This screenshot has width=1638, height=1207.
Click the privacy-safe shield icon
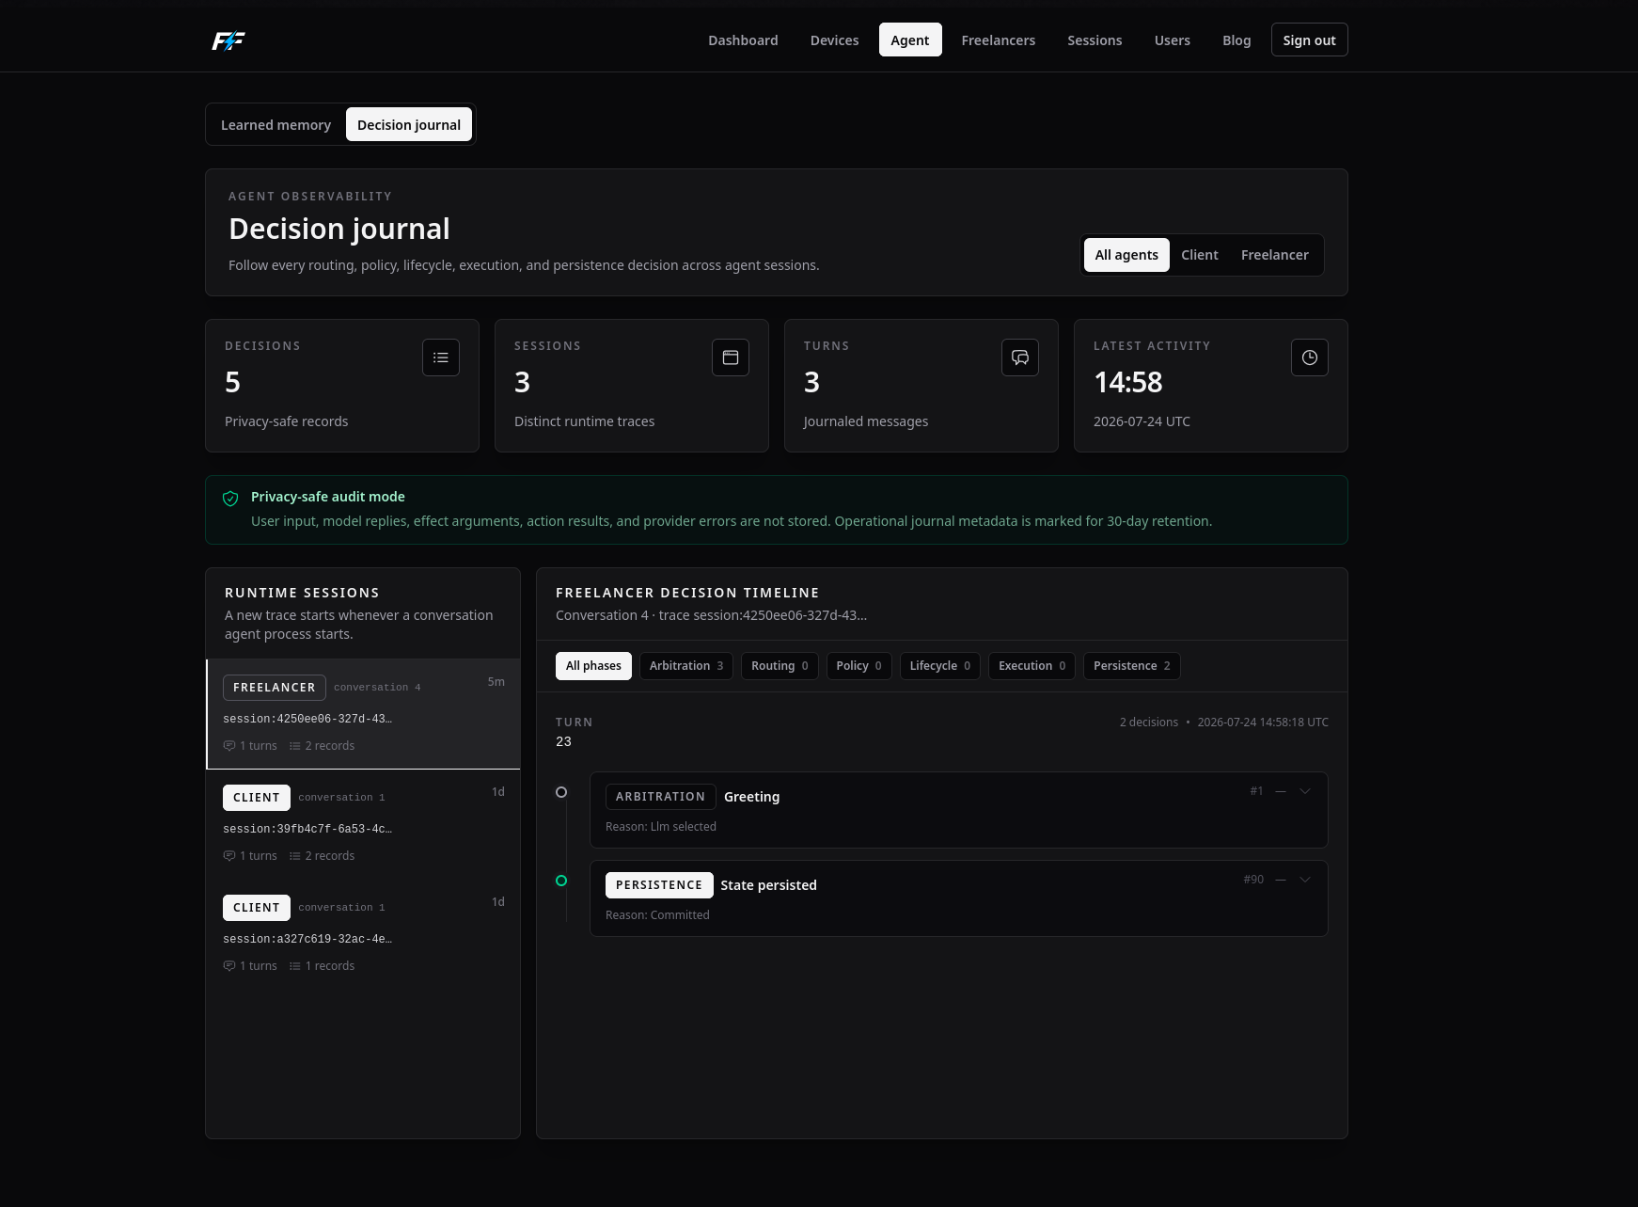pyautogui.click(x=230, y=499)
